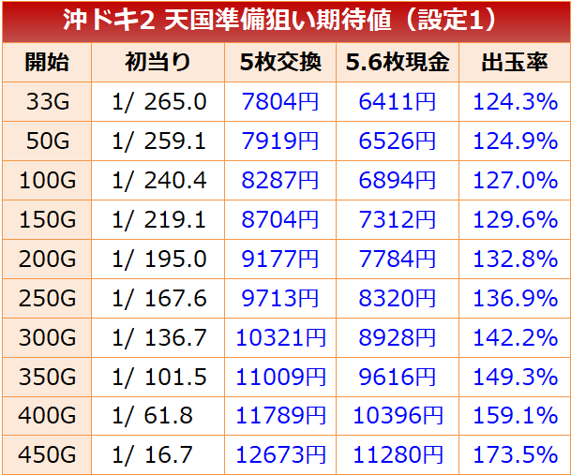
Task: Click the 173.5% payout rate
Action: [516, 455]
